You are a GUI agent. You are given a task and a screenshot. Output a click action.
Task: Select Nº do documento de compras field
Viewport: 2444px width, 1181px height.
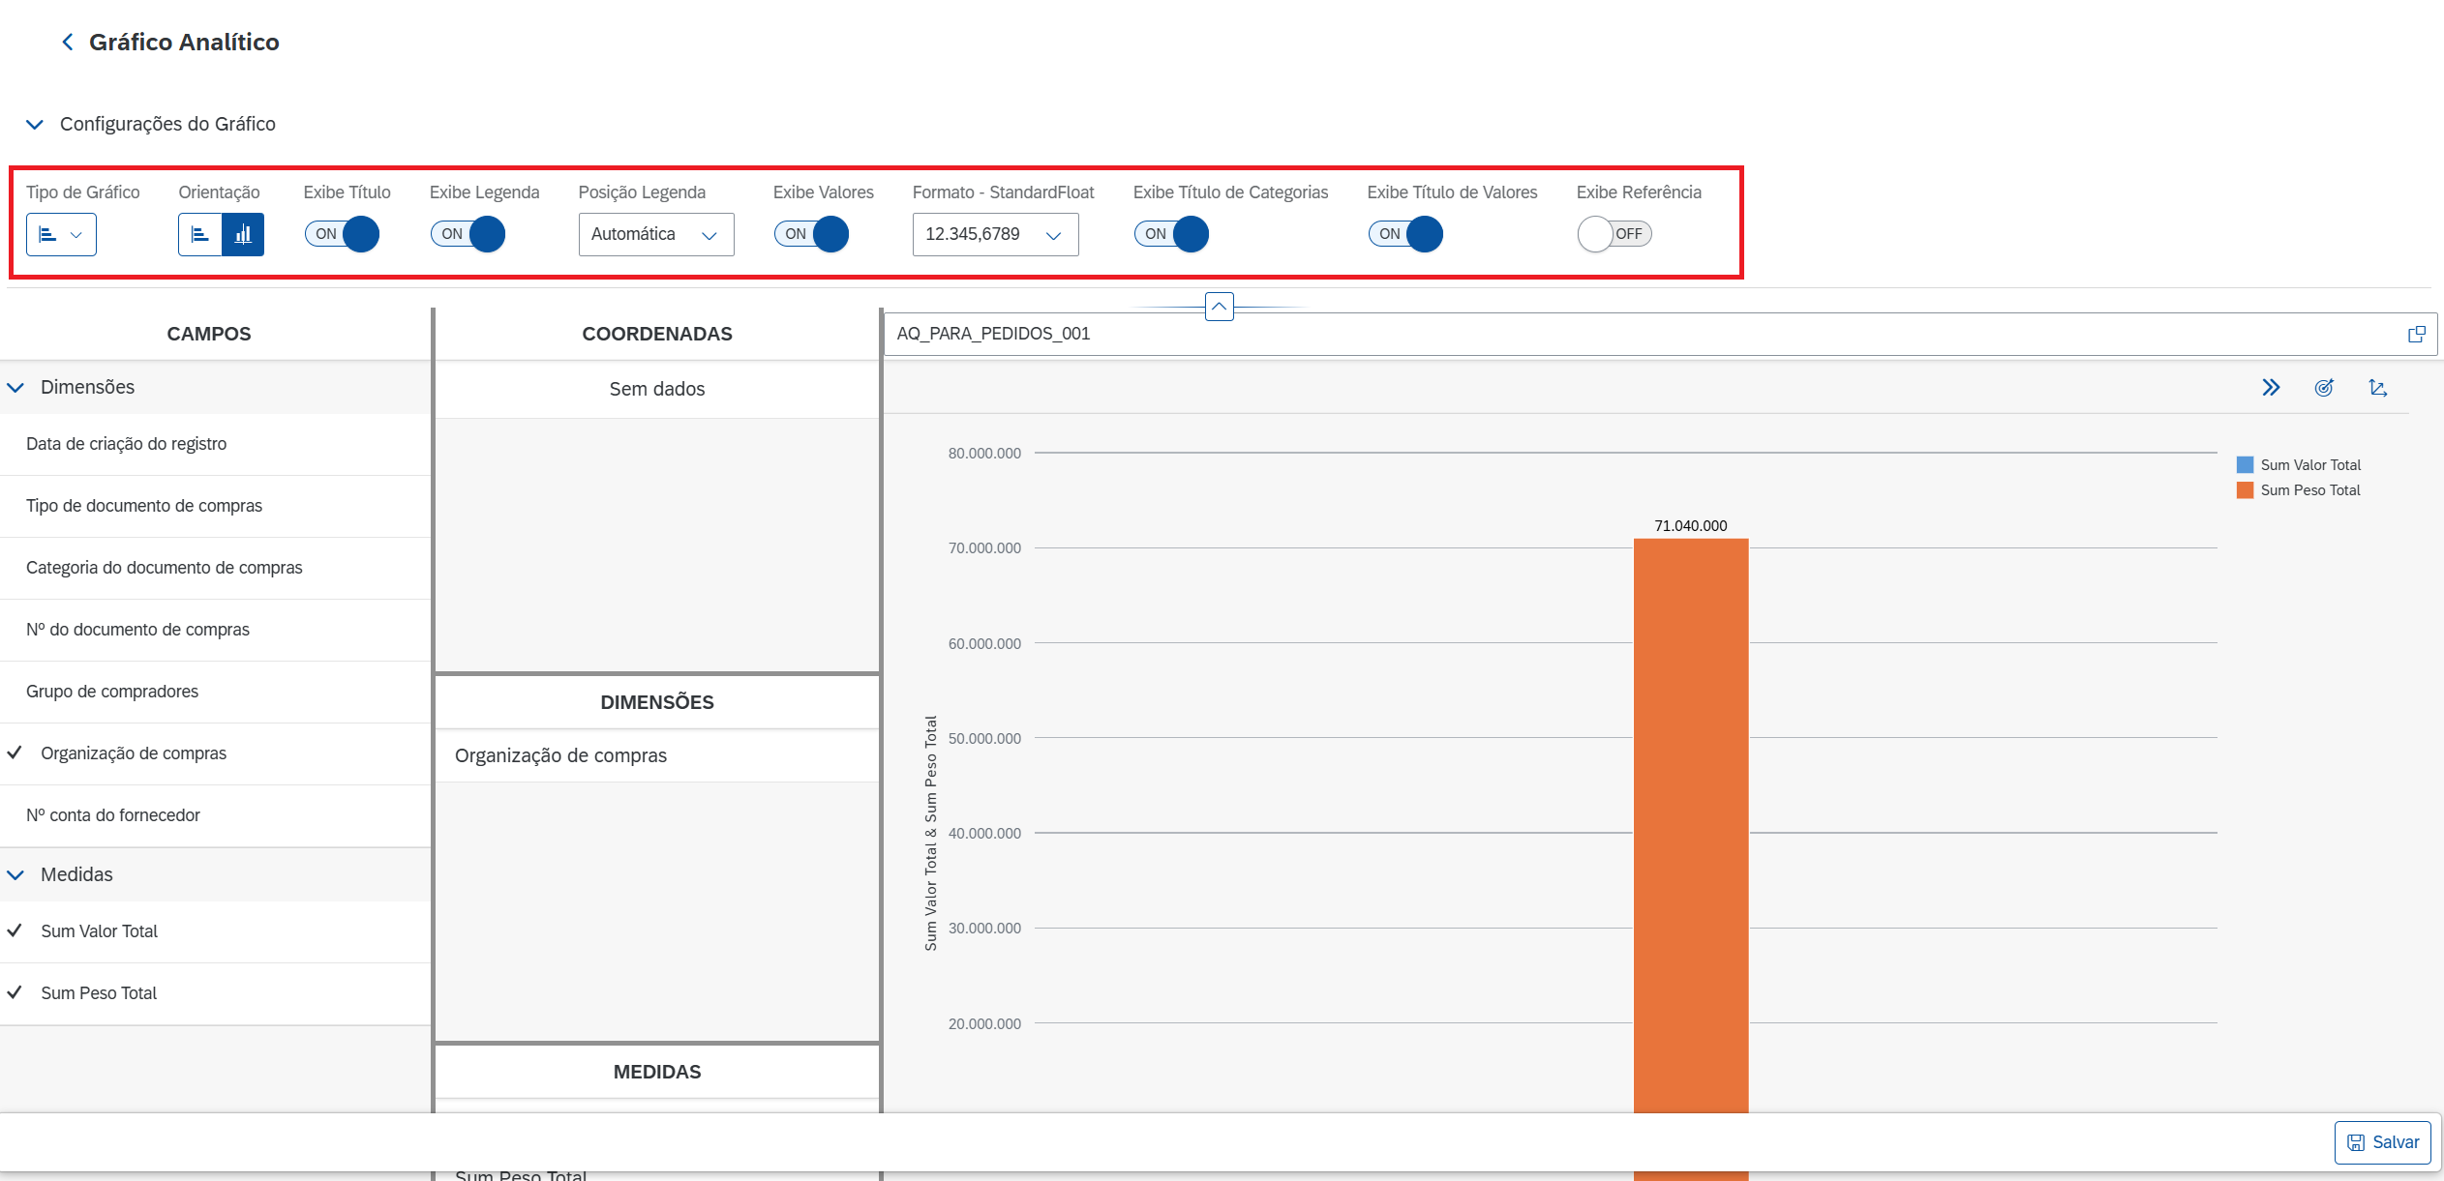[x=215, y=630]
